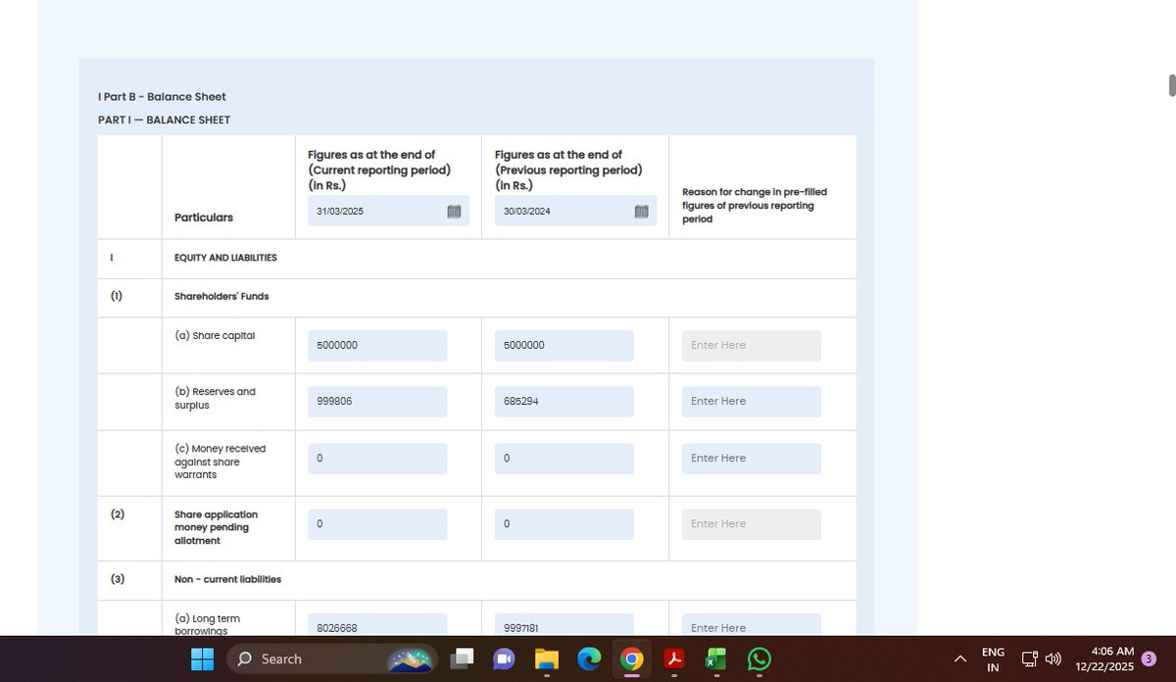Viewport: 1176px width, 682px height.
Task: Click Long term borrowings previous value 9997181
Action: [x=564, y=624]
